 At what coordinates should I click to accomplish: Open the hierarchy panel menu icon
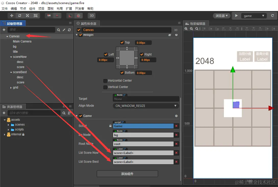70,23
